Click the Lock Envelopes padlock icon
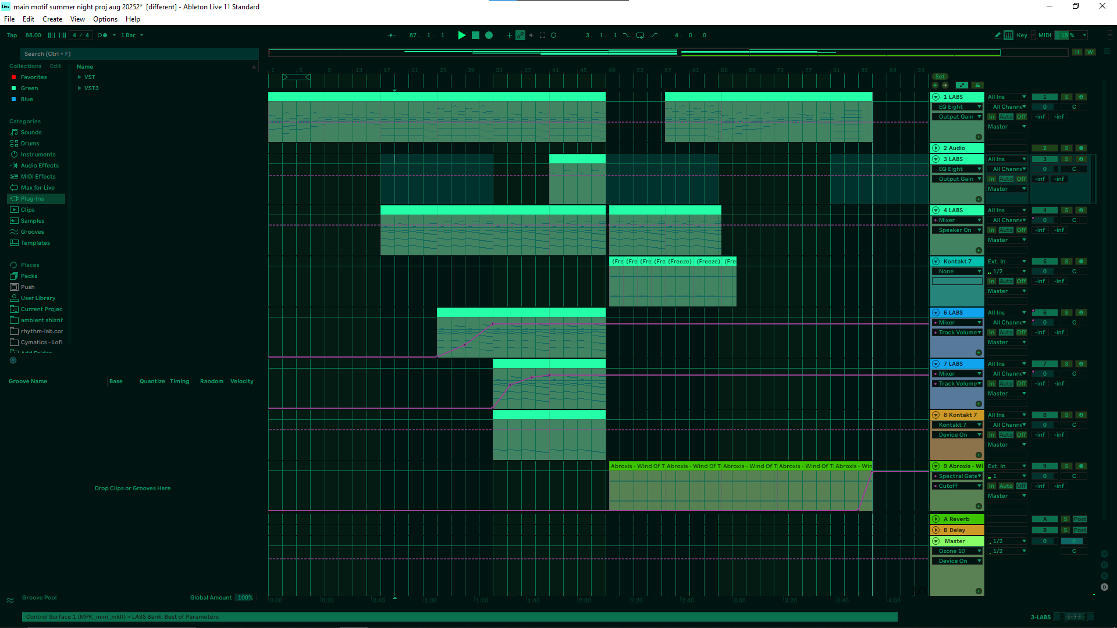The image size is (1117, 628). 977,85
